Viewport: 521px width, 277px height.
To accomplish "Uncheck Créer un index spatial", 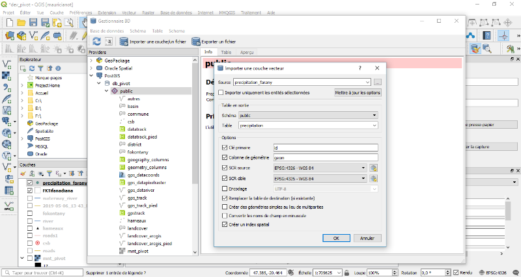I will [x=225, y=224].
